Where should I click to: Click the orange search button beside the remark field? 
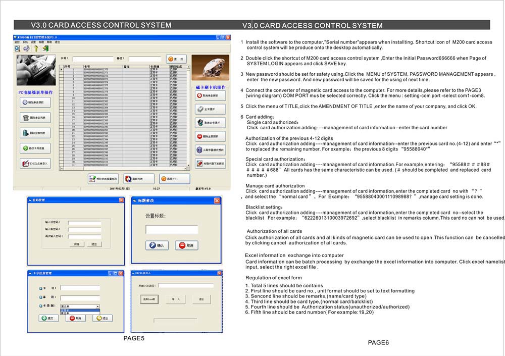pyautogui.click(x=176, y=59)
